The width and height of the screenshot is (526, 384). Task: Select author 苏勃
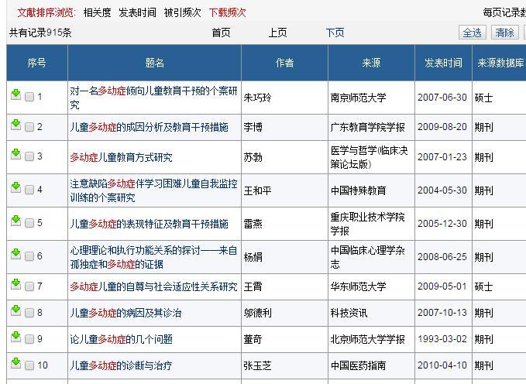coord(253,157)
